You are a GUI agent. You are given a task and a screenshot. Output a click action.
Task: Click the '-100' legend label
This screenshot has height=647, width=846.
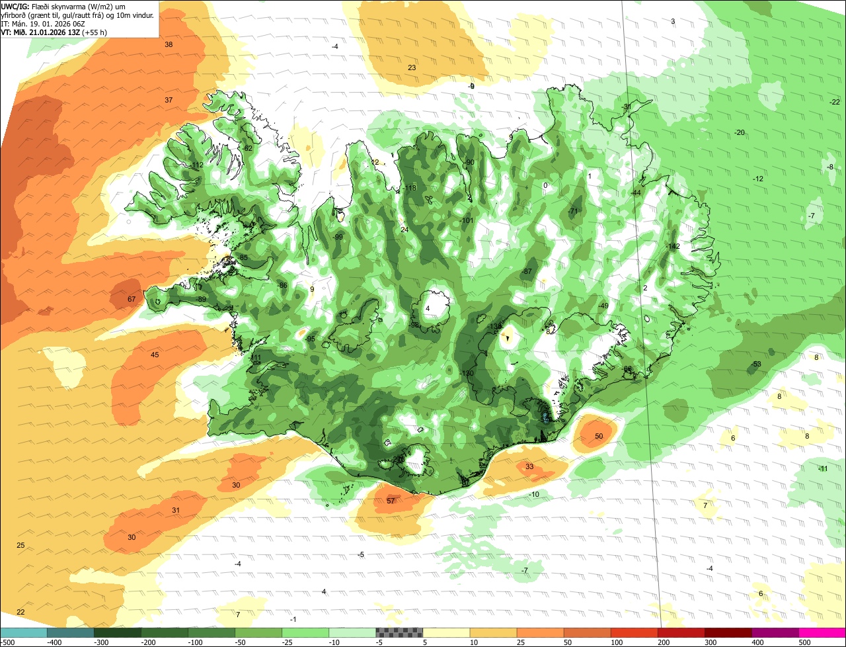pyautogui.click(x=196, y=642)
